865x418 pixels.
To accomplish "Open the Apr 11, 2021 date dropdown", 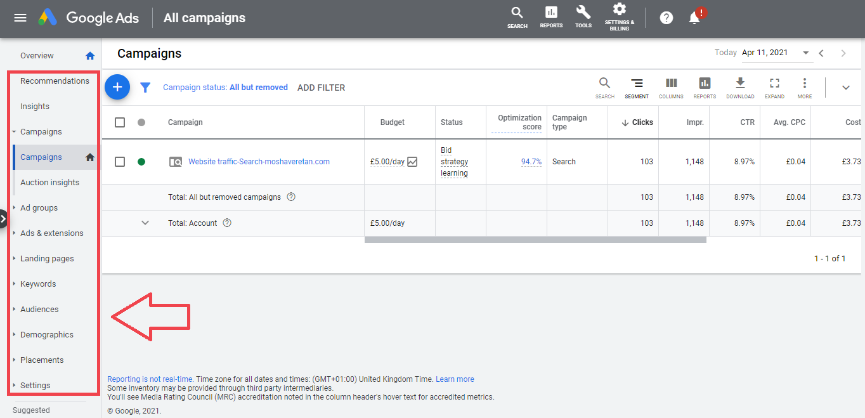I will click(776, 53).
